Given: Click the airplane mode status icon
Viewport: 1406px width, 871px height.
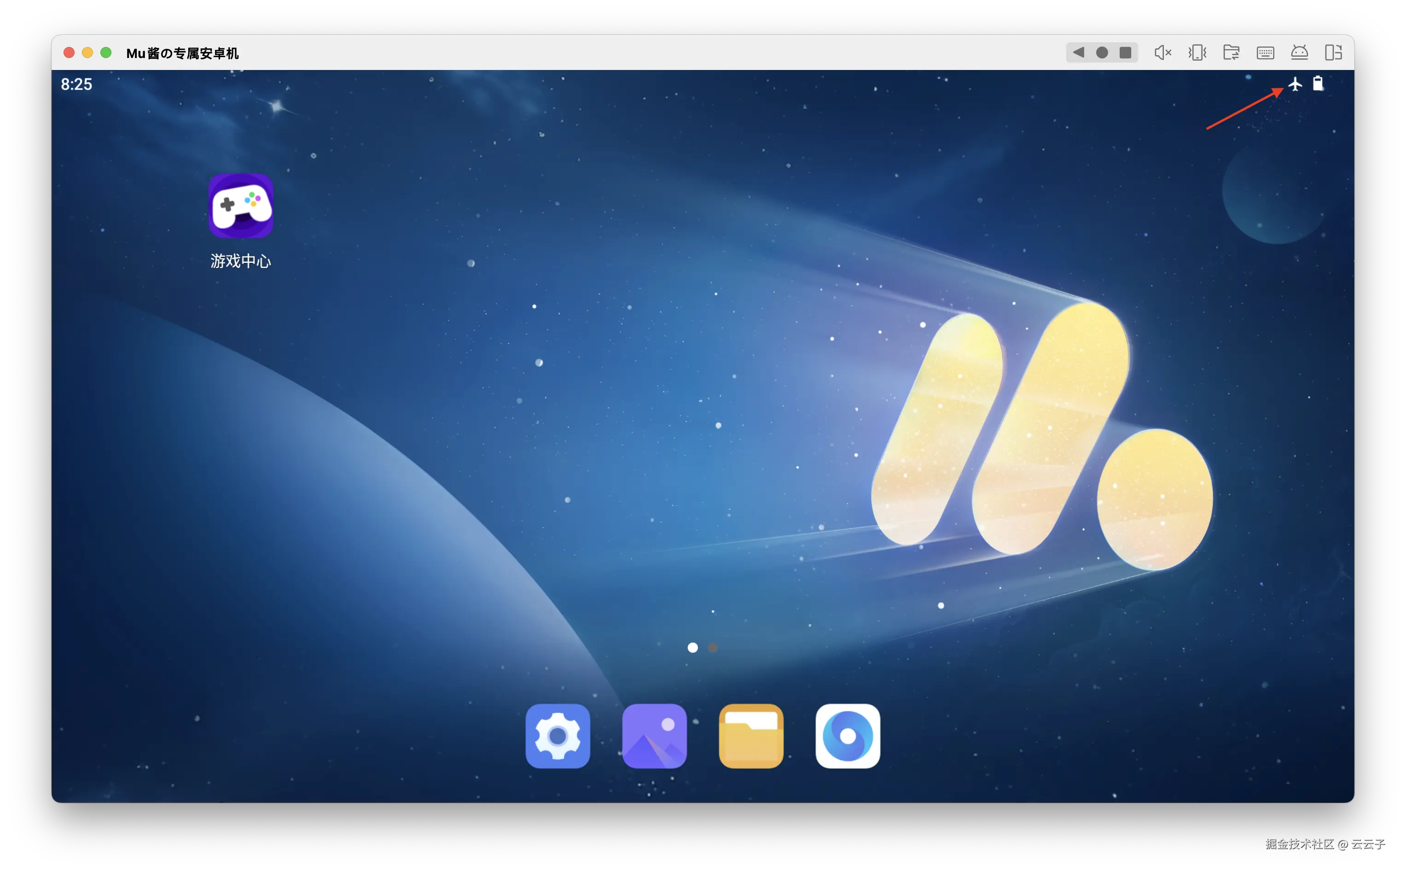Looking at the screenshot, I should 1295,84.
